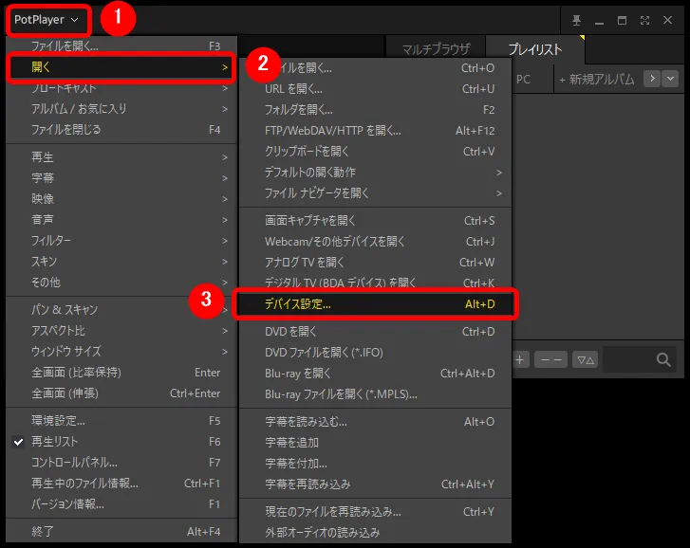The image size is (690, 548).
Task: Choose 字幕を再読み込み
Action: (375, 484)
